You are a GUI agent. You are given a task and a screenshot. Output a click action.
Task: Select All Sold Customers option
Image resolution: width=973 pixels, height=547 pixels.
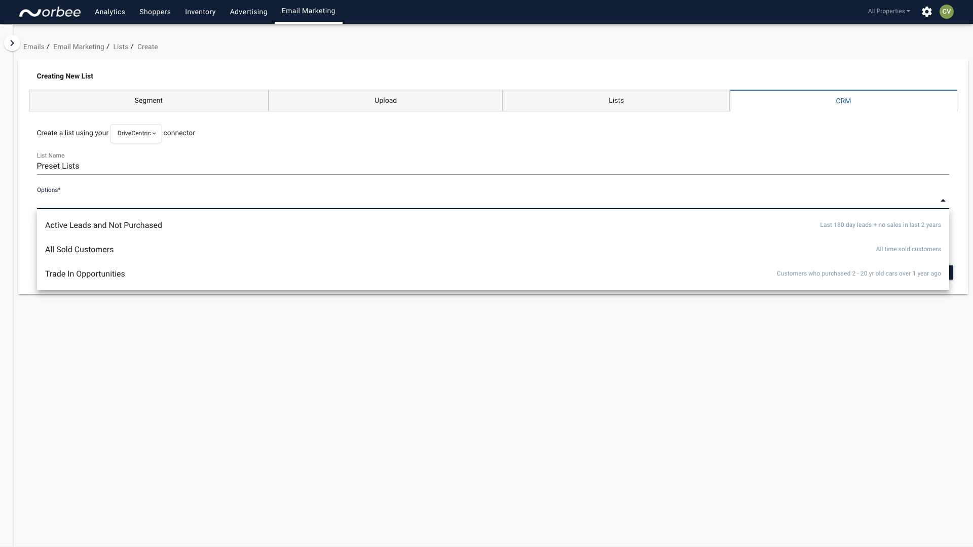tap(79, 250)
